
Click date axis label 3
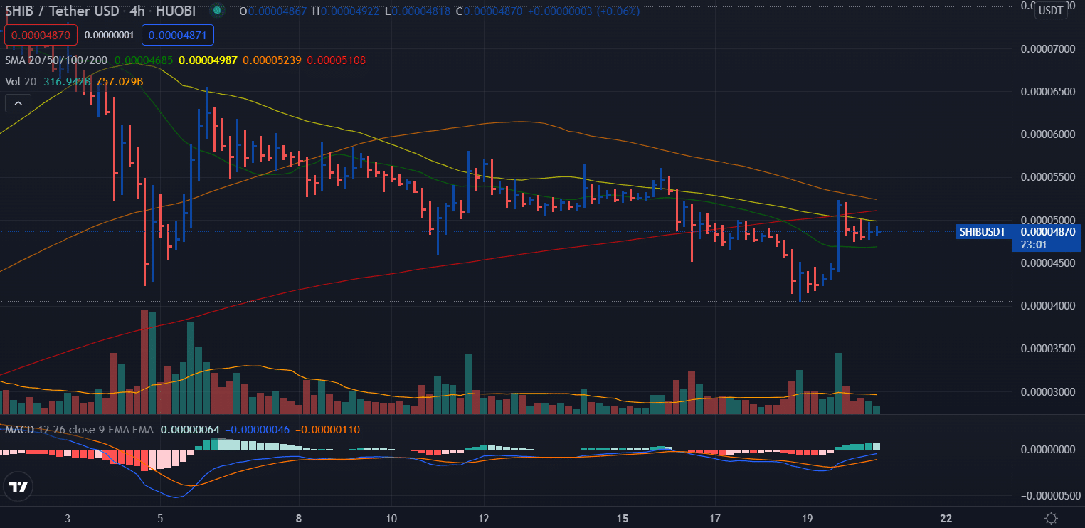coord(68,518)
